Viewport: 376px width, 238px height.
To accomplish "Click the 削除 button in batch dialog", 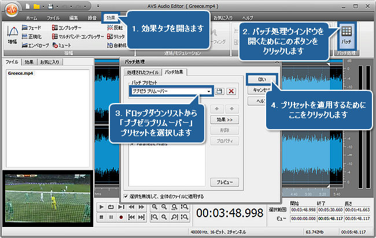I will point(224,130).
